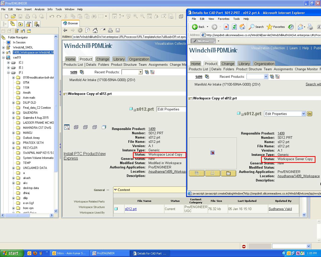Expand the 1499_Workspace tree node
321x257 pixels.
4,52
